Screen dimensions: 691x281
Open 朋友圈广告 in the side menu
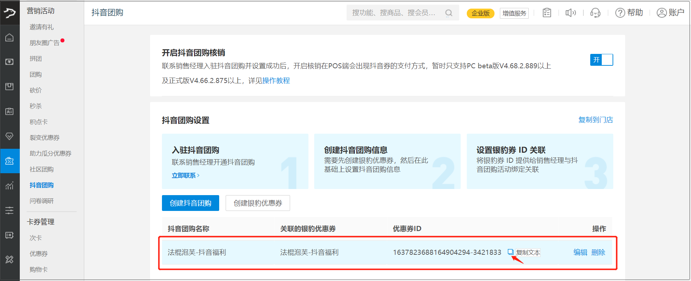(x=44, y=43)
